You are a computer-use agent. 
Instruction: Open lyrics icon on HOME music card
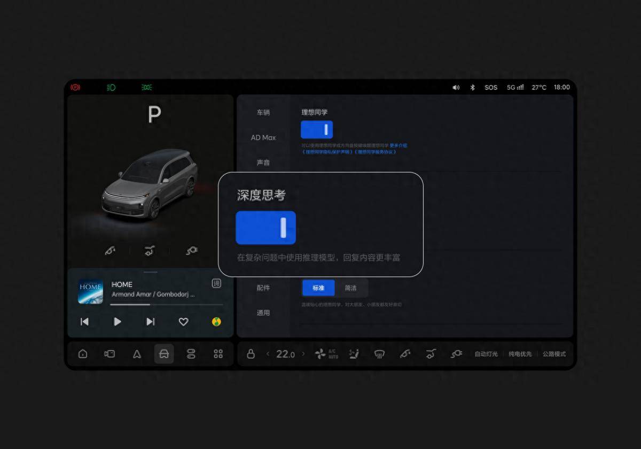tap(216, 283)
